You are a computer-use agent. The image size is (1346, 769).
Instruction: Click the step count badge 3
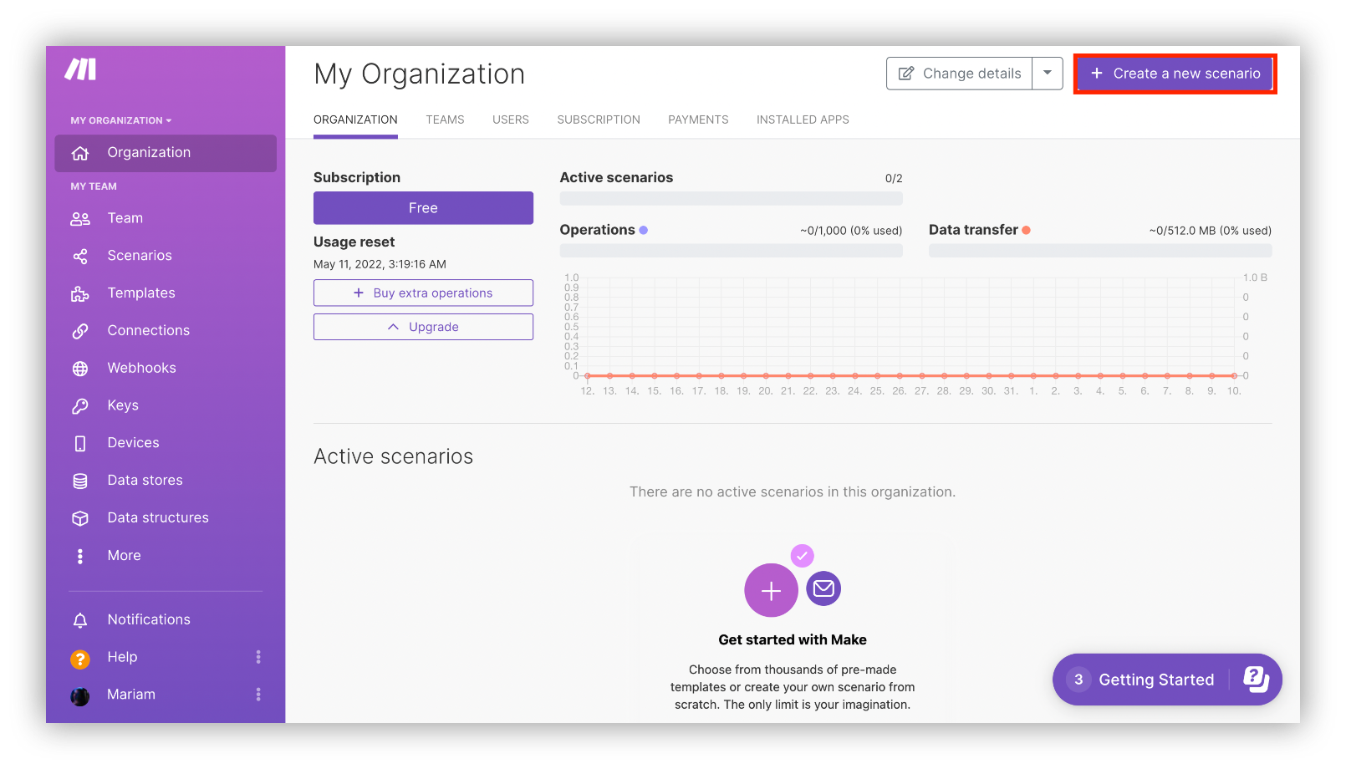coord(1078,680)
